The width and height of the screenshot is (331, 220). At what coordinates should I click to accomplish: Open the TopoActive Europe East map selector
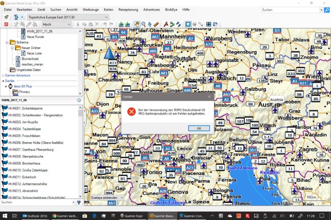pyautogui.click(x=68, y=17)
